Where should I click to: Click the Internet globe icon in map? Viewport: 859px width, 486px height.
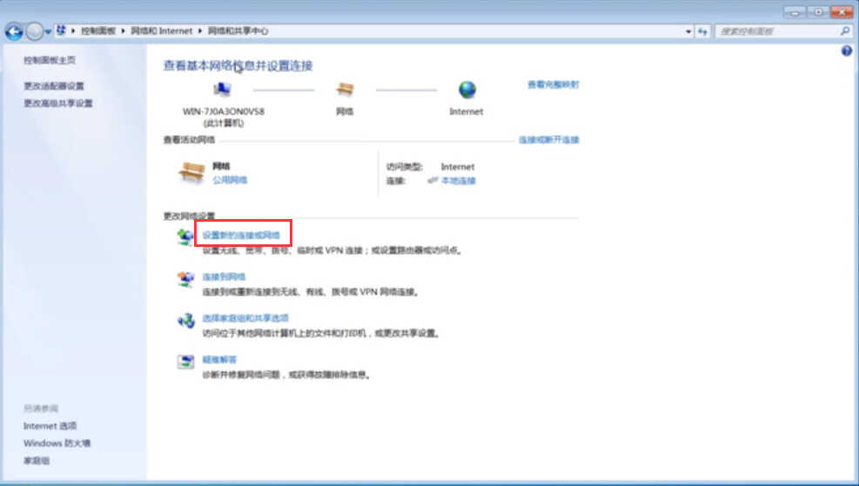[466, 90]
